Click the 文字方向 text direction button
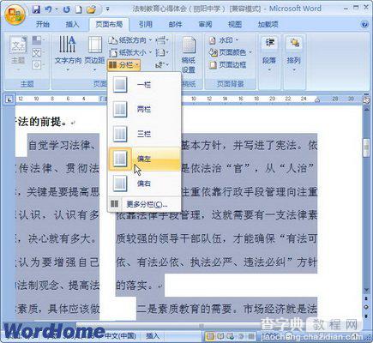The width and height of the screenshot is (373, 343). 68,53
